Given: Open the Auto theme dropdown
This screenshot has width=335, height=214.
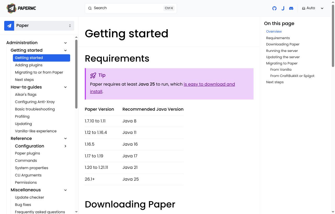Looking at the screenshot, I should coord(313,8).
